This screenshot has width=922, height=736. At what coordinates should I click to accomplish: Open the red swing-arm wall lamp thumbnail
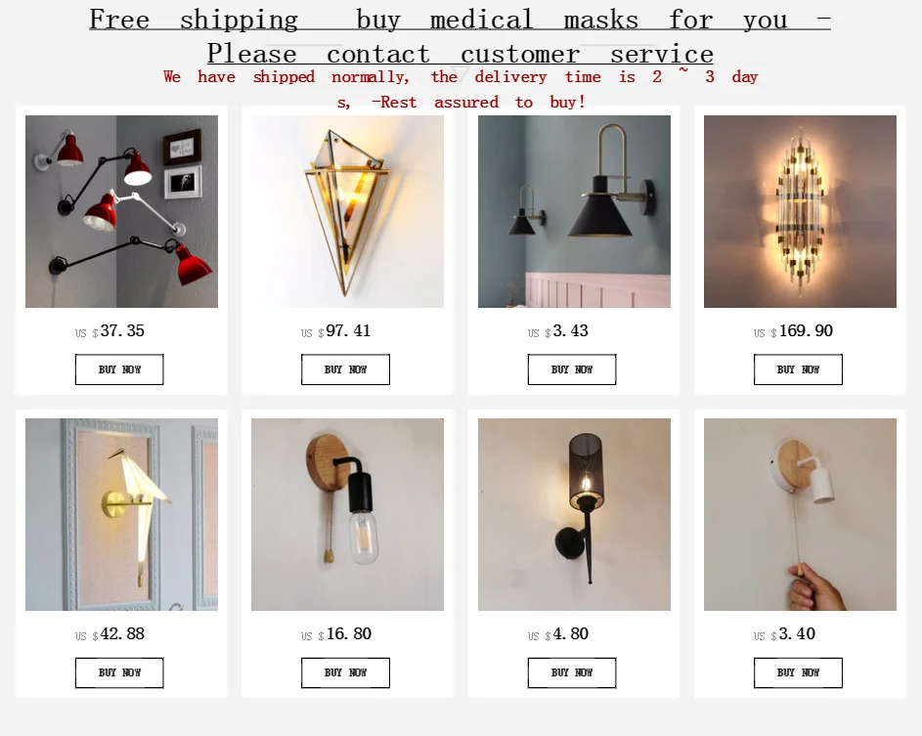tap(121, 211)
